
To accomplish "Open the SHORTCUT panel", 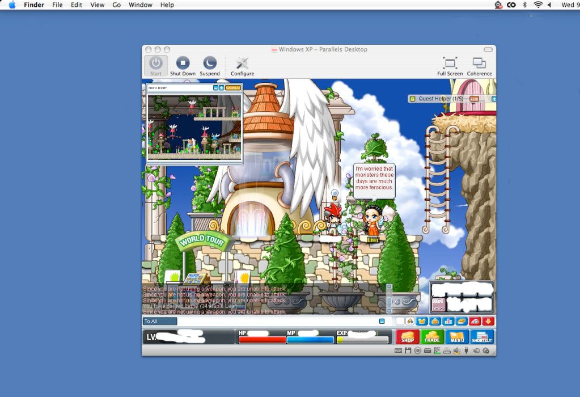I will pos(481,337).
